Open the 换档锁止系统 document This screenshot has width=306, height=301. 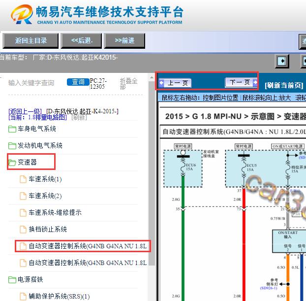tap(48, 229)
